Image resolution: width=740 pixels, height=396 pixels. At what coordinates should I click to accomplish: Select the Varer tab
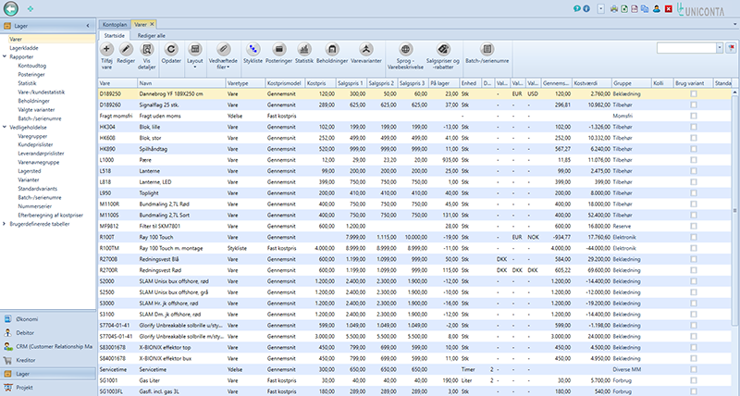point(141,25)
